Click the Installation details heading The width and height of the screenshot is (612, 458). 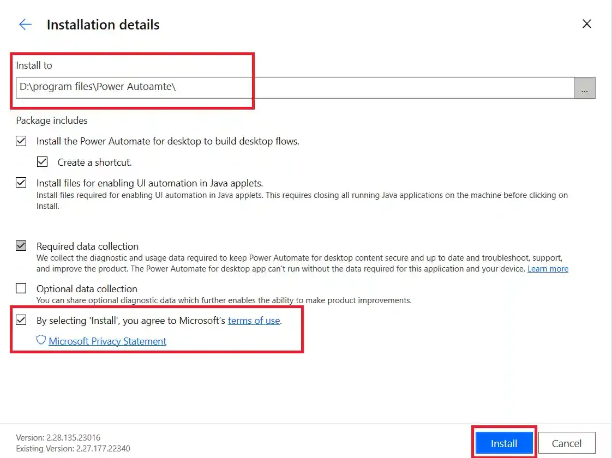[103, 25]
